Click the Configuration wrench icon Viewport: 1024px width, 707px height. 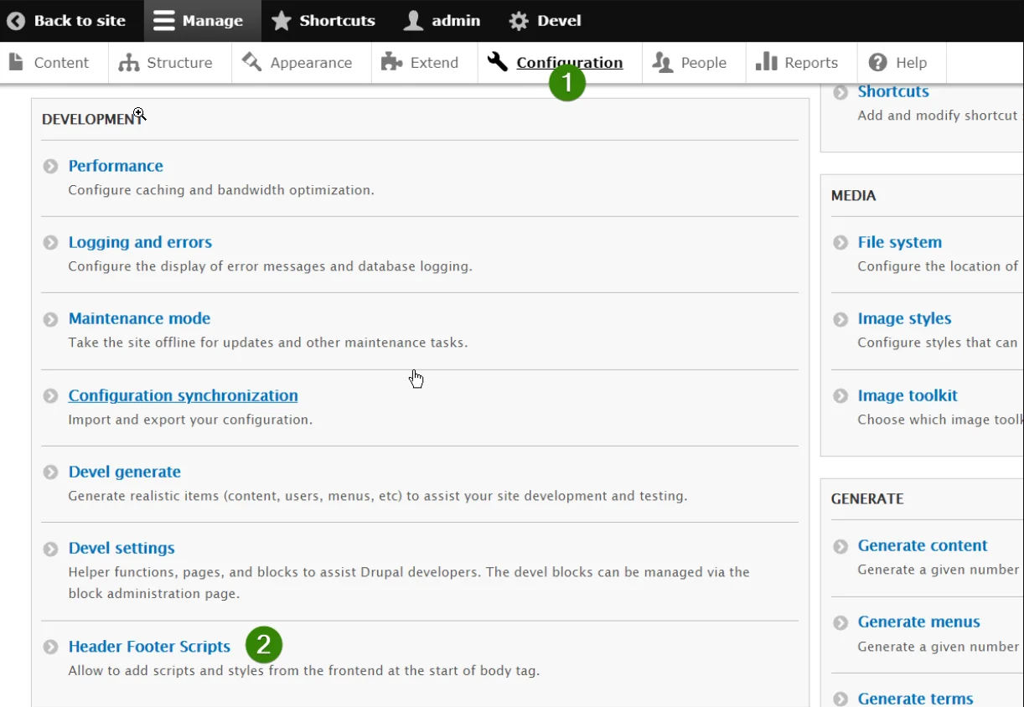click(x=497, y=61)
